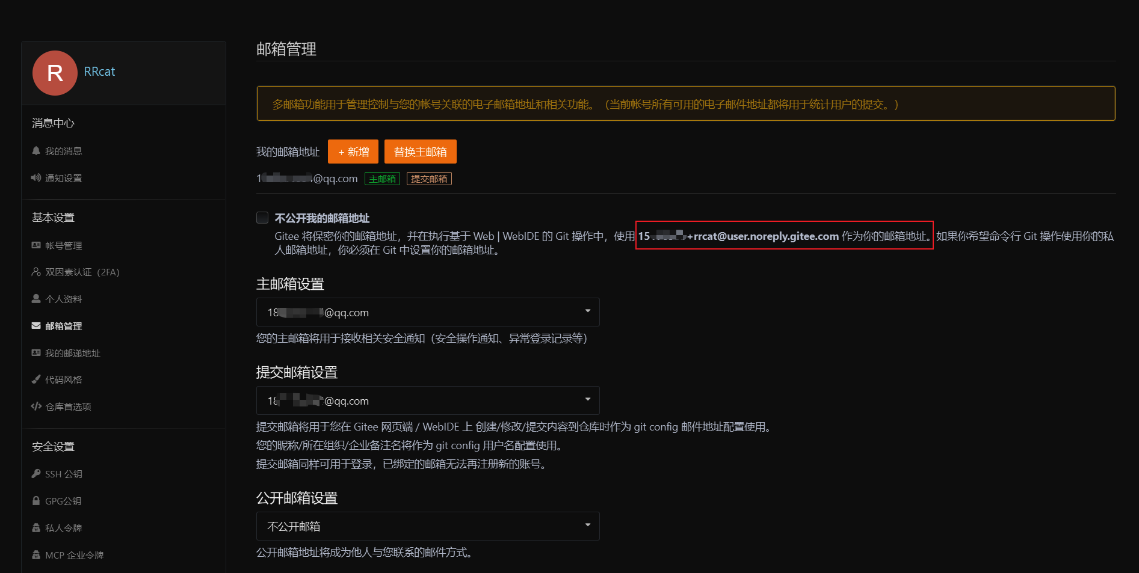Screen dimensions: 1139x573
Task: Click the RRcat profile avatar
Action: (55, 73)
